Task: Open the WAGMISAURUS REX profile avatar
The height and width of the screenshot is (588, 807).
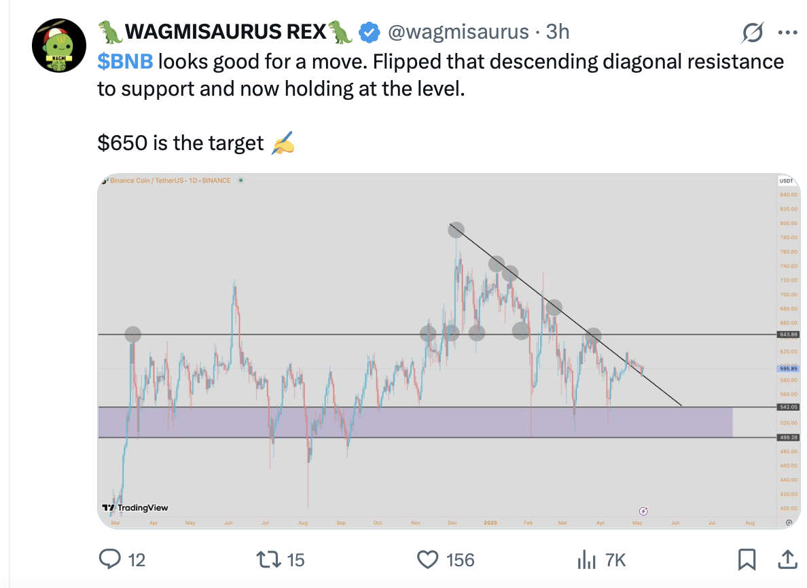Action: pos(58,45)
